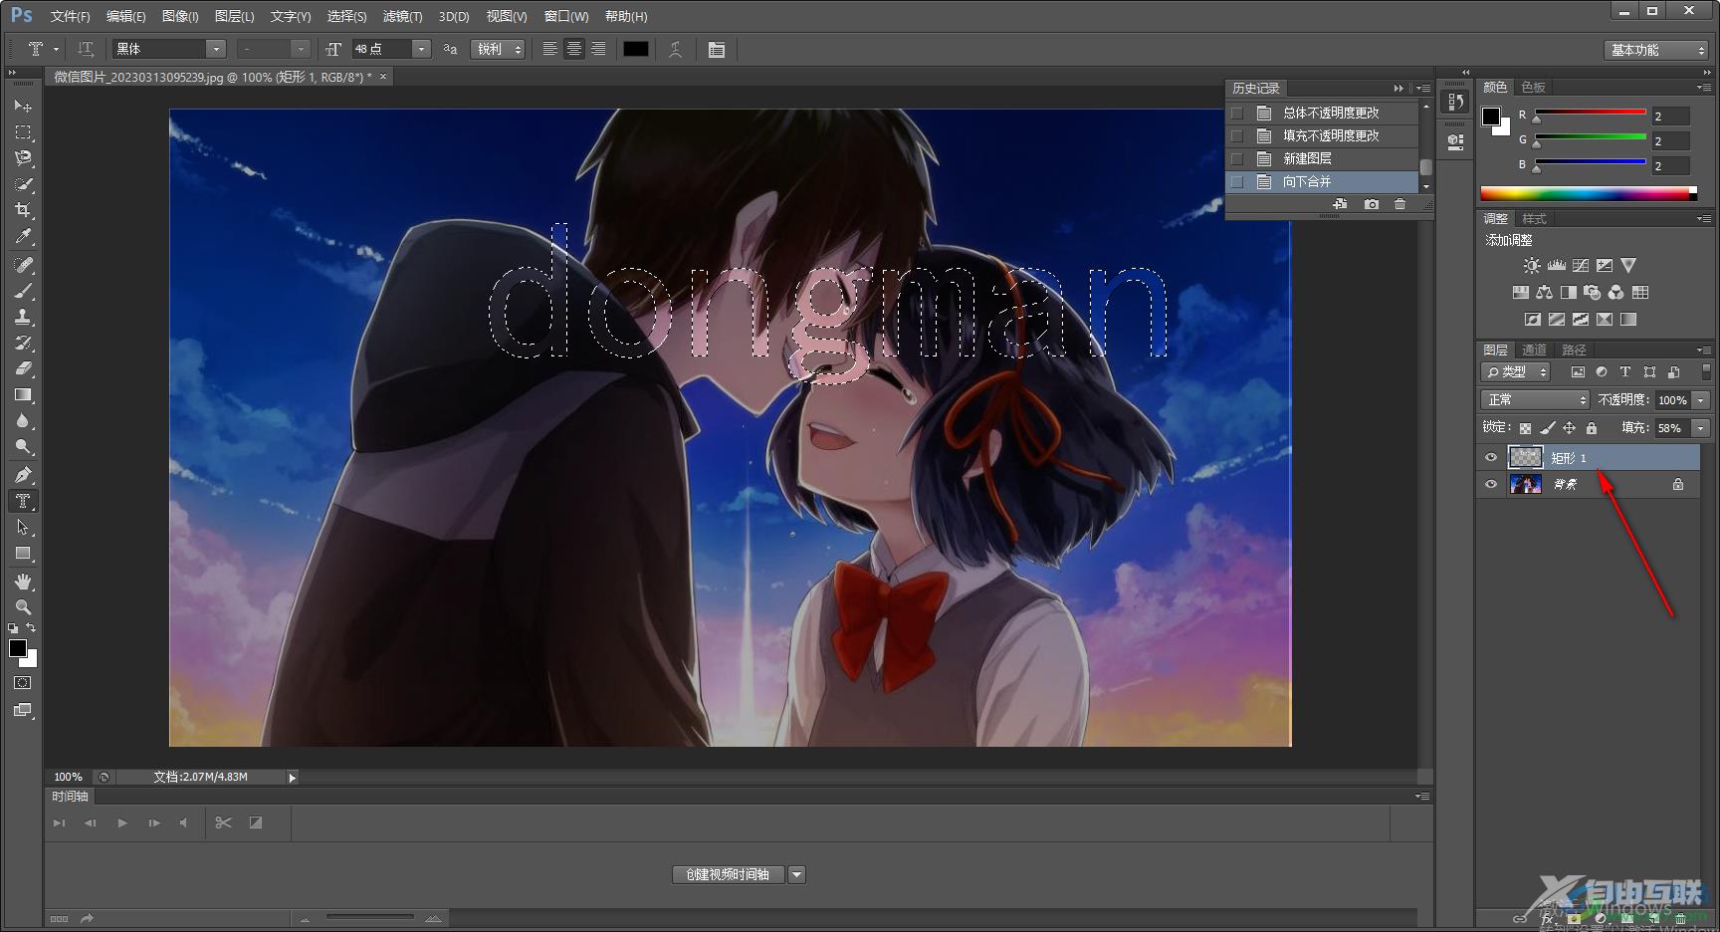Select the Pen tool
Screen dimensions: 1720x932
[23, 475]
